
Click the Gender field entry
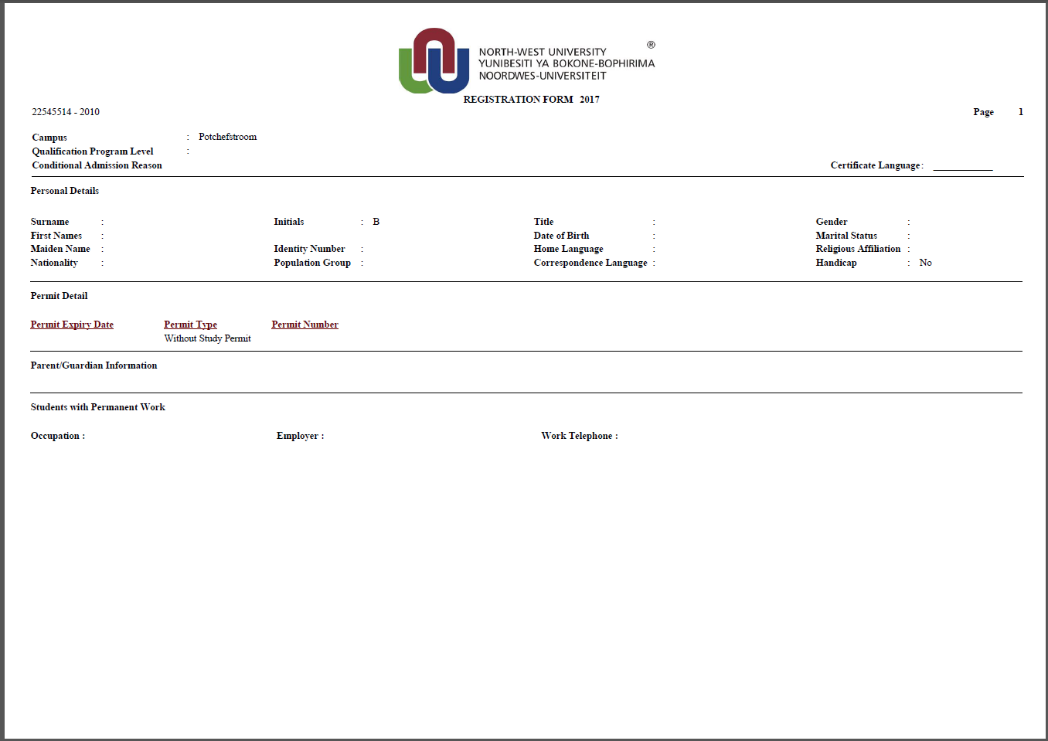point(831,221)
